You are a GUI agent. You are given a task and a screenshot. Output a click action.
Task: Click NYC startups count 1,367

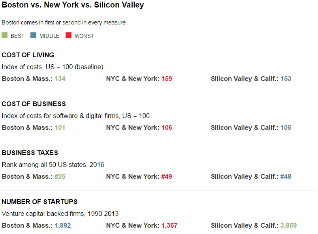(169, 225)
